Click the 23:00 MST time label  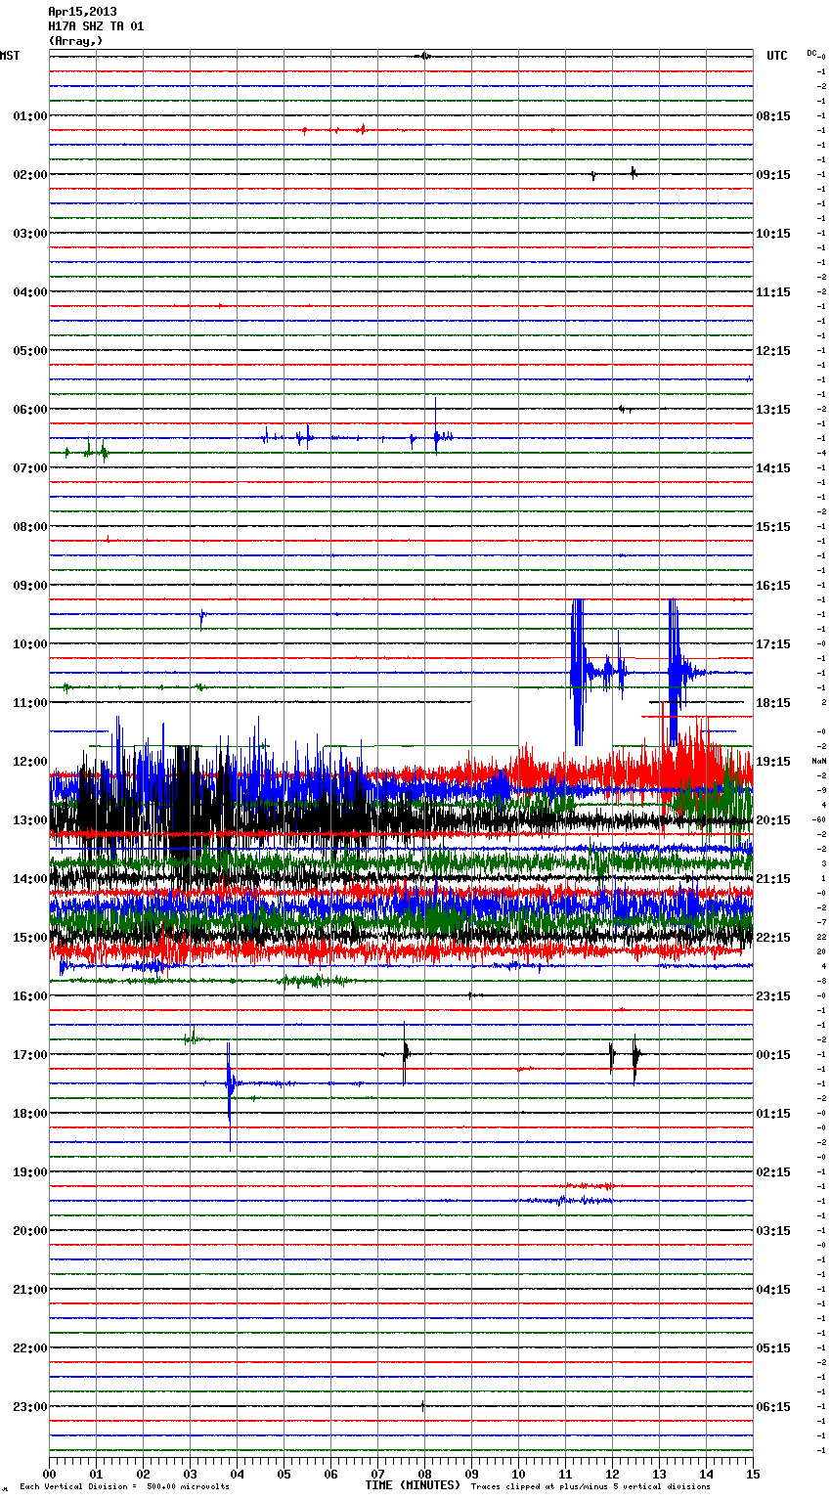[x=30, y=1407]
